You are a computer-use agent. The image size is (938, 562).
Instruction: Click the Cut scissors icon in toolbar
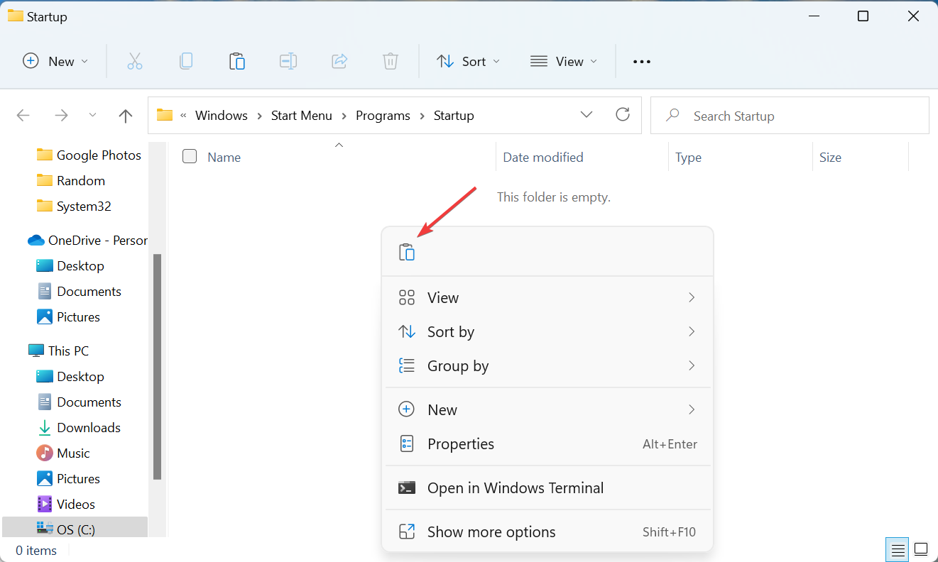click(135, 61)
